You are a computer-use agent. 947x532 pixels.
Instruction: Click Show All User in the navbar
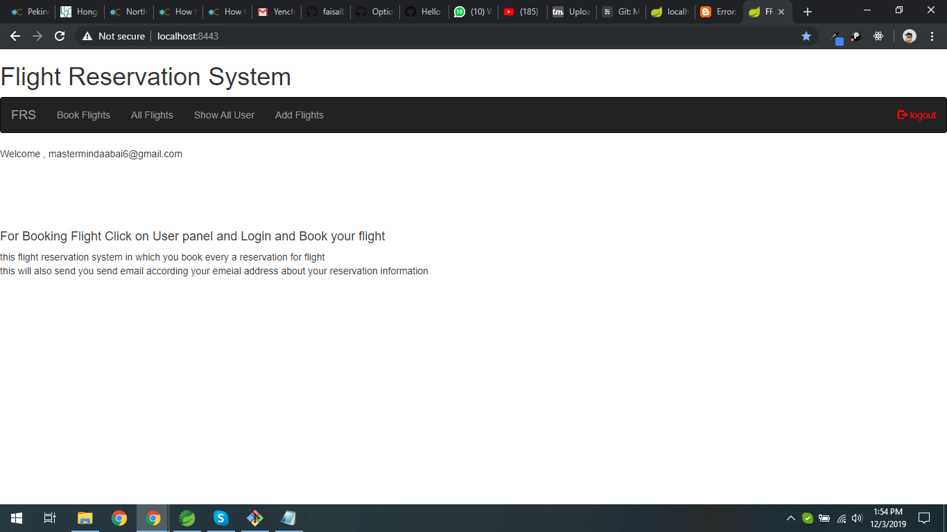[224, 115]
